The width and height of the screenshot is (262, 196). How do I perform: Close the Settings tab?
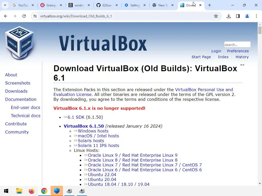tap(145, 5)
